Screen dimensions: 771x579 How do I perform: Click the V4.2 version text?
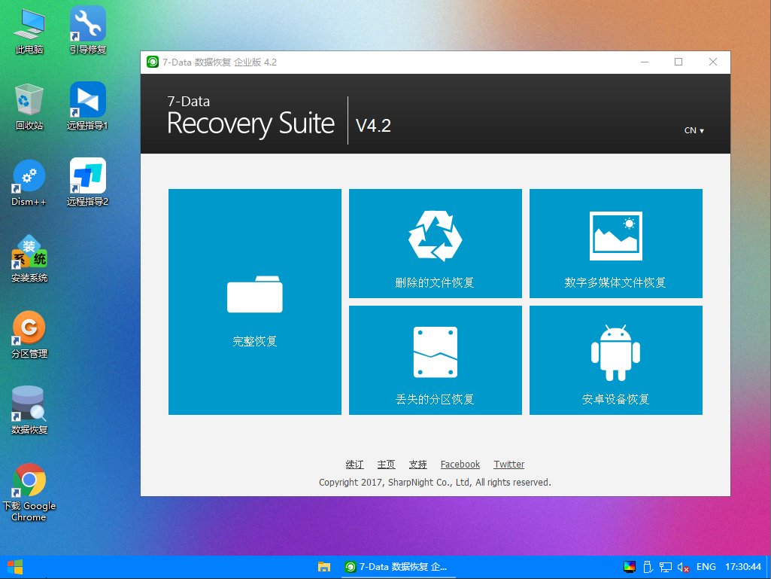tap(373, 126)
